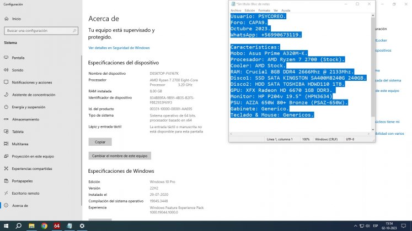The width and height of the screenshot is (412, 231).
Task: Click the Copiar button for device specs
Action: point(100,142)
